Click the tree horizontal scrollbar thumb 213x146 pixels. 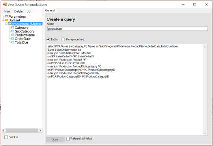22,131
